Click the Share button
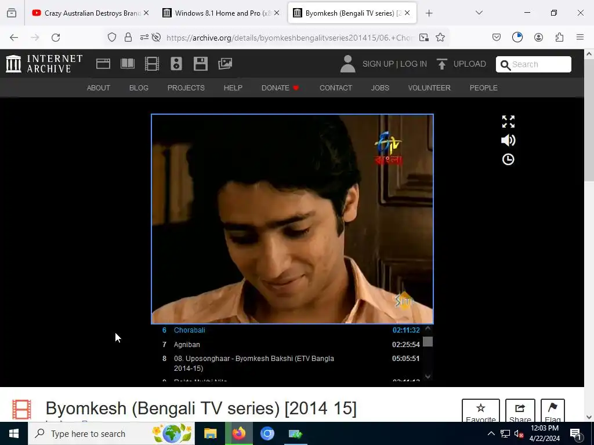The image size is (594, 445). point(520,412)
